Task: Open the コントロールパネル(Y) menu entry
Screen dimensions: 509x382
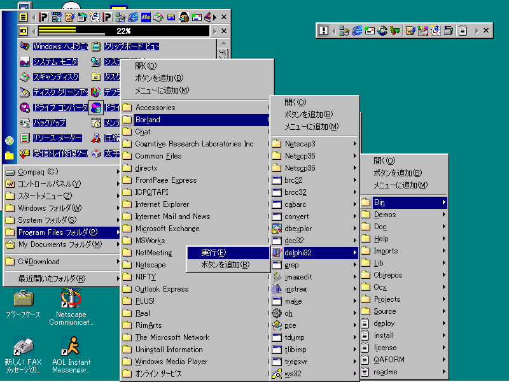Action: pos(62,184)
